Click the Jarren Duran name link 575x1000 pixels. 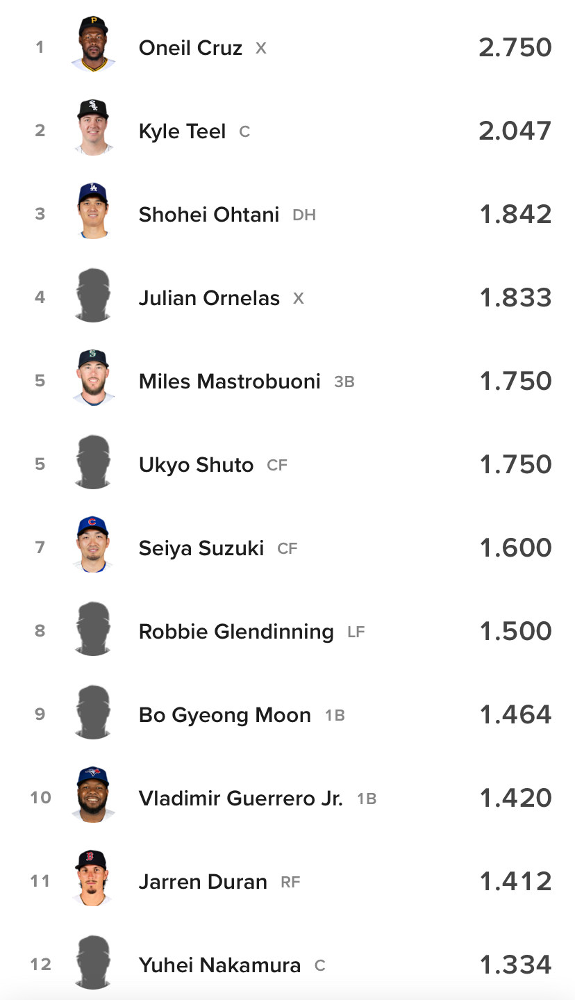click(203, 882)
